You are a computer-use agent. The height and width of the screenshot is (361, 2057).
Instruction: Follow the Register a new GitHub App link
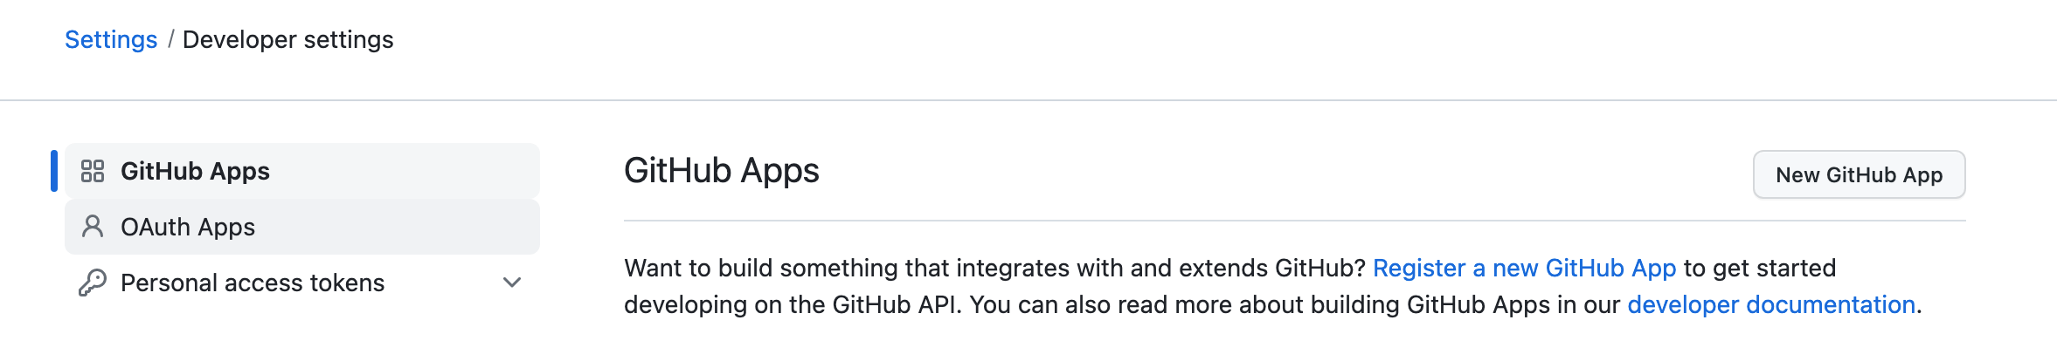coord(1524,268)
